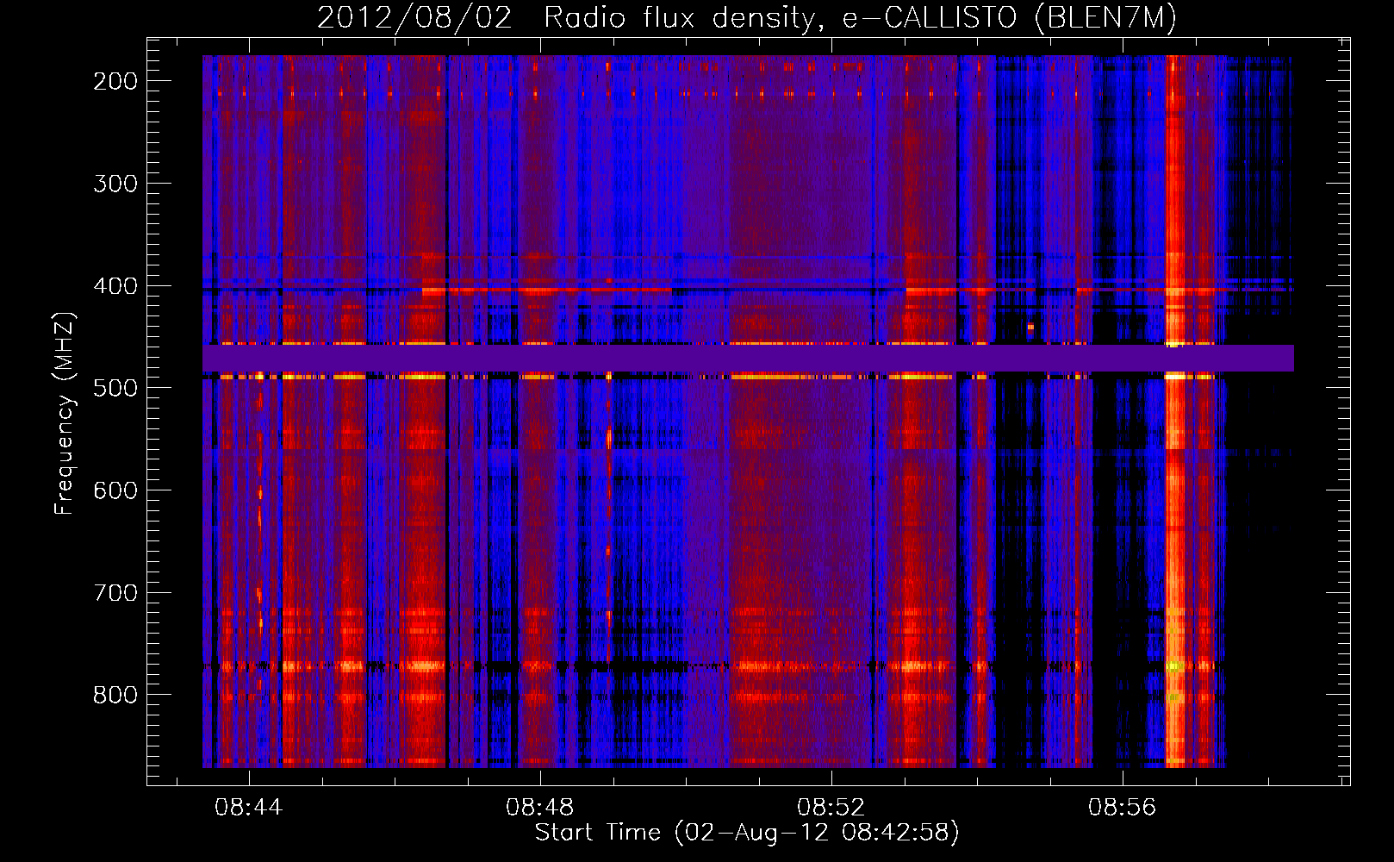Select the 500 frequency tick label
1394x862 pixels.
(x=115, y=388)
